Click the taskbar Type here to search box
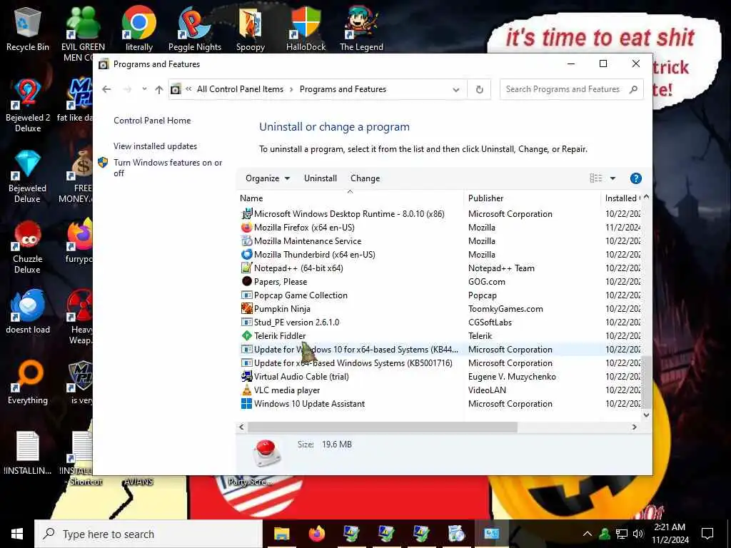The image size is (731, 548). 148,534
